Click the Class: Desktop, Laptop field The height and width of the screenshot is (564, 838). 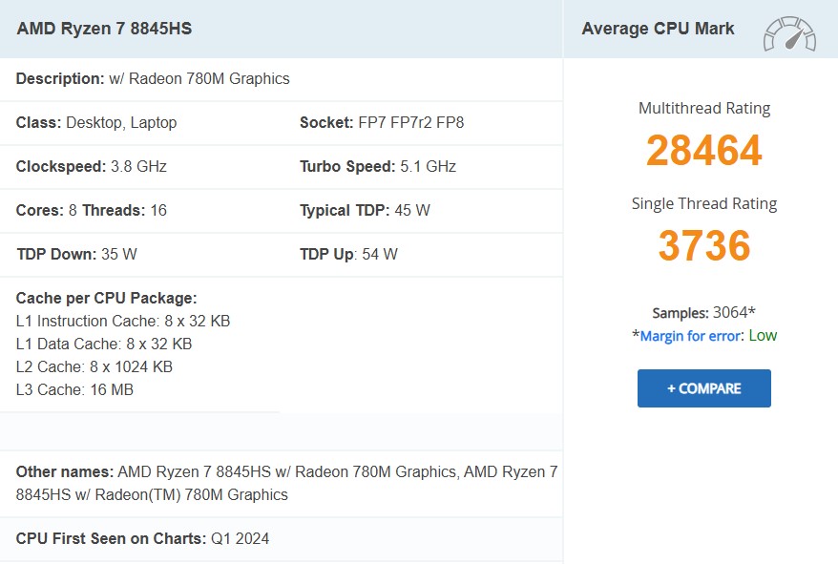[x=96, y=123]
